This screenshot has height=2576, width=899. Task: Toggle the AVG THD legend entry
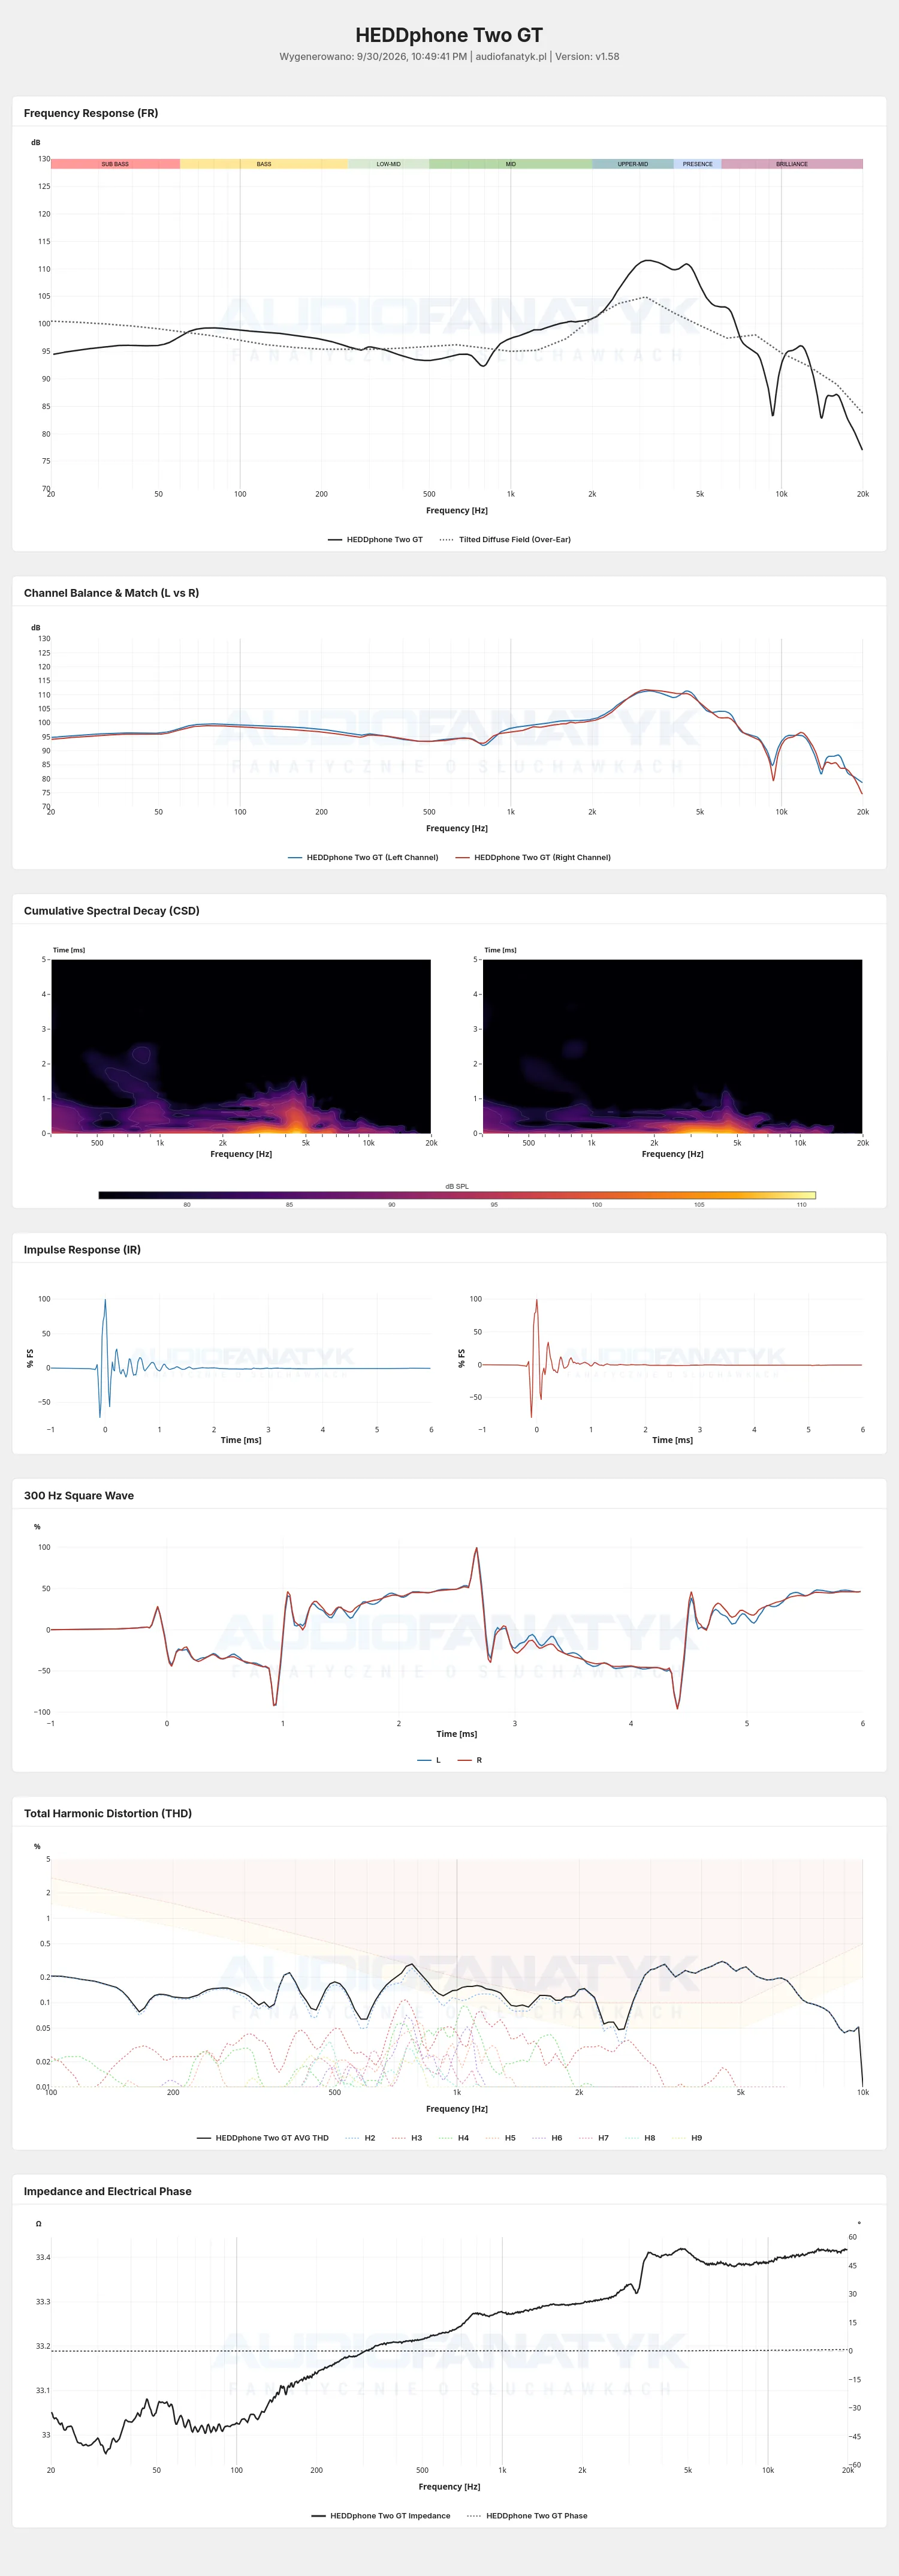263,2138
